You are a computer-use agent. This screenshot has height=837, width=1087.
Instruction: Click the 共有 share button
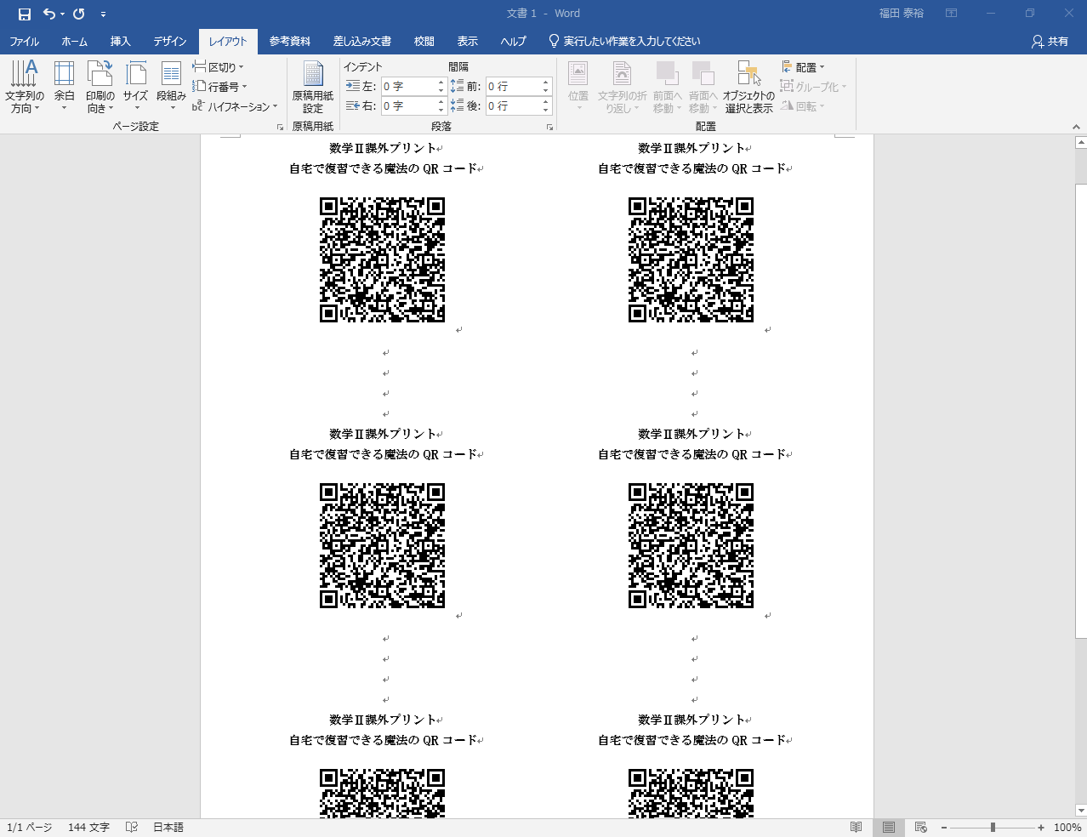click(x=1050, y=41)
